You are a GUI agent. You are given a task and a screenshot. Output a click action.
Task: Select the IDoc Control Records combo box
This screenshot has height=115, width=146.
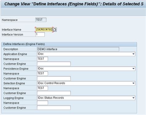click(x=86, y=83)
